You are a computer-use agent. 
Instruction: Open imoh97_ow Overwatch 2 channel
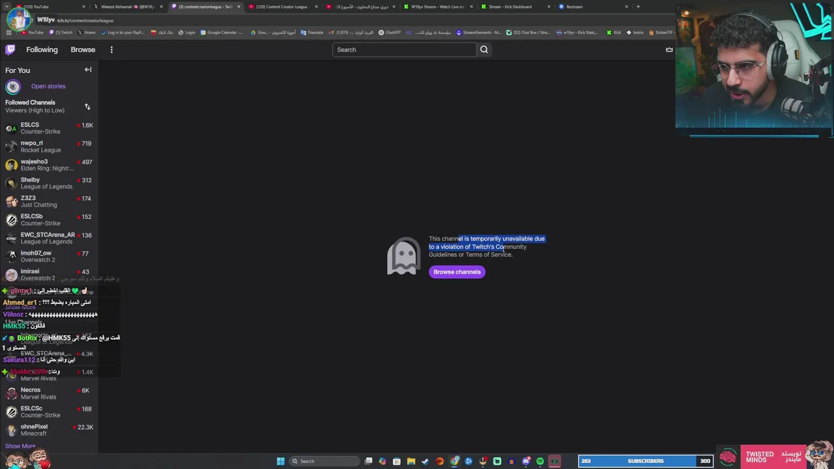click(49, 256)
